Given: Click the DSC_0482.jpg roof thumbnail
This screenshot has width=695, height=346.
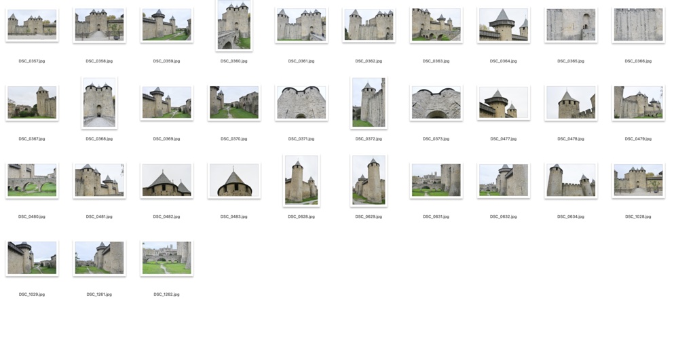Looking at the screenshot, I should click(167, 180).
